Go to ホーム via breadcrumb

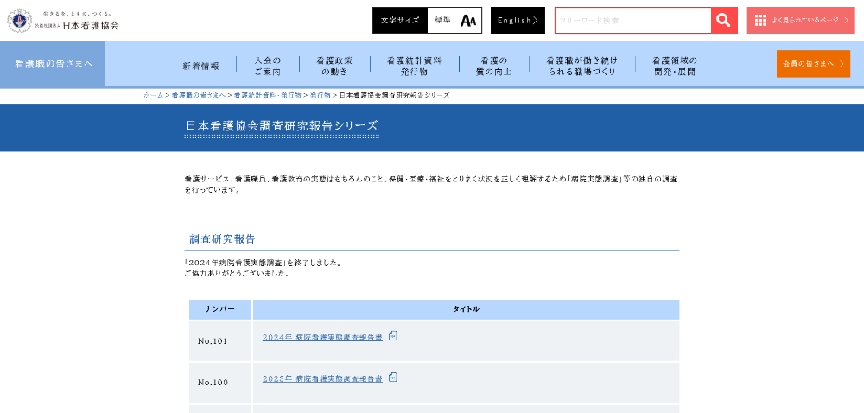coord(154,95)
